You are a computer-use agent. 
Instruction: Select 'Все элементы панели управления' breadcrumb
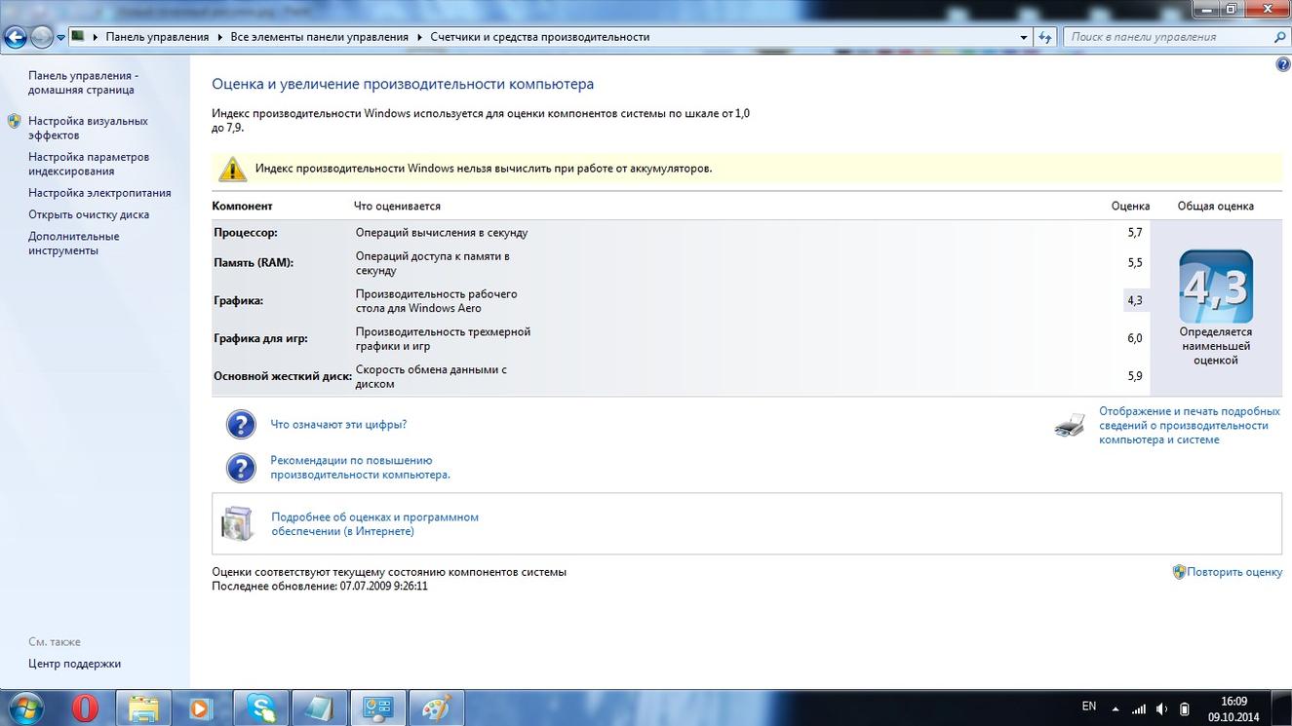tap(320, 37)
